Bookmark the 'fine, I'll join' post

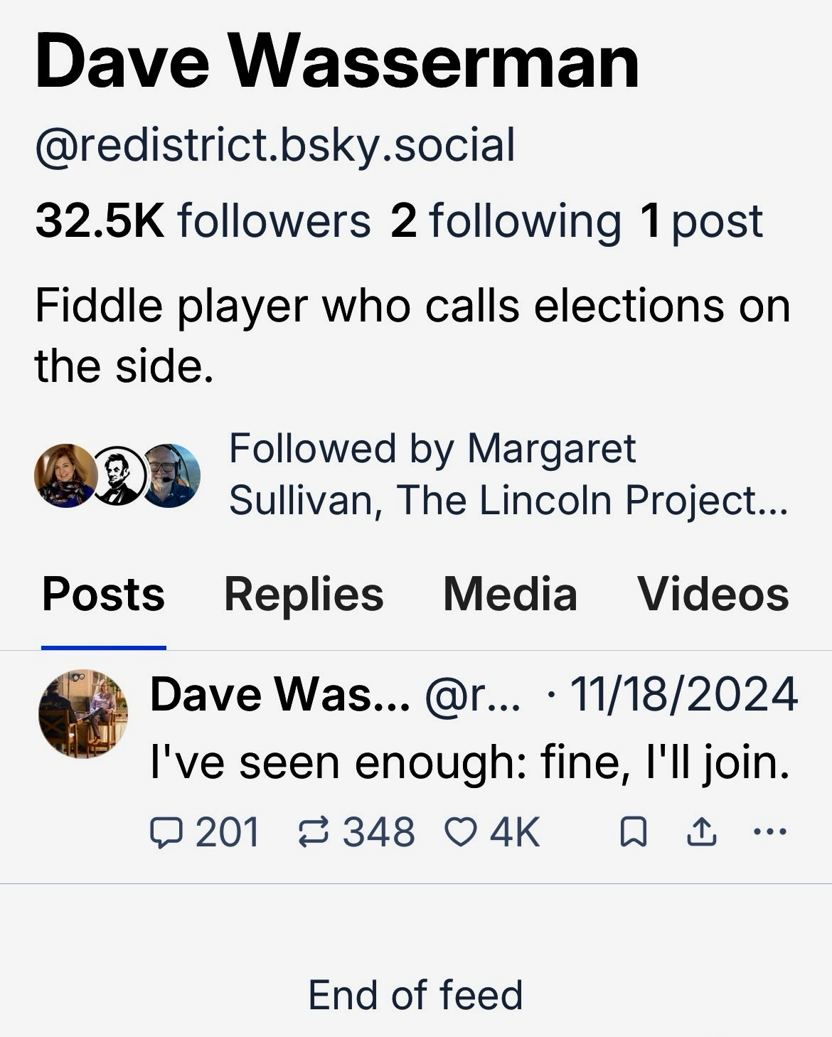point(634,831)
